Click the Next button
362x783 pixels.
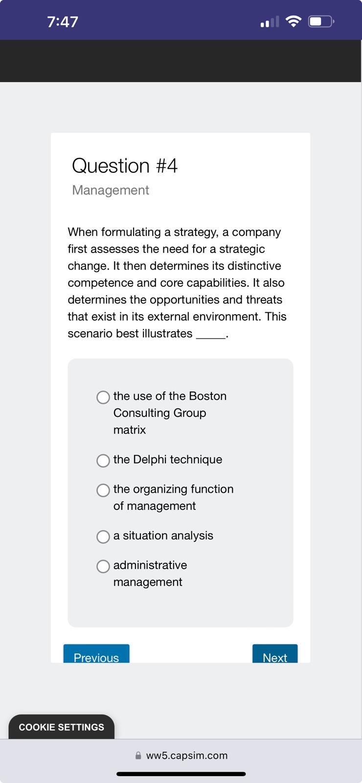(x=274, y=656)
